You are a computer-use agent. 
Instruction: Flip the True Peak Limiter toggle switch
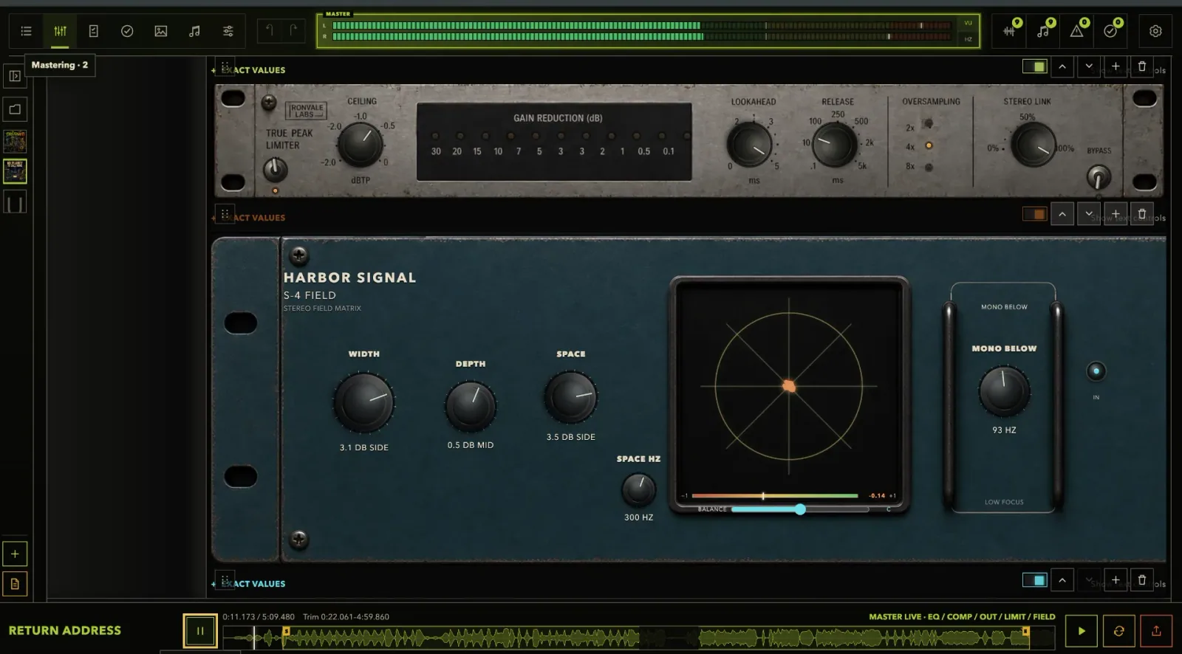[275, 170]
